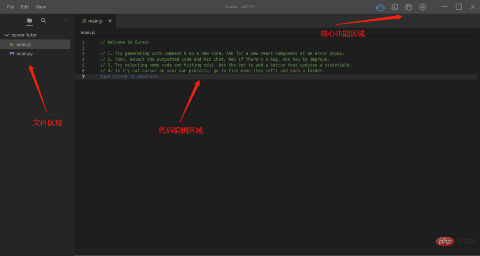The image size is (480, 256).
Task: Close the Cursor window
Action: [472, 7]
